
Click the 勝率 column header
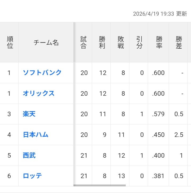(159, 43)
